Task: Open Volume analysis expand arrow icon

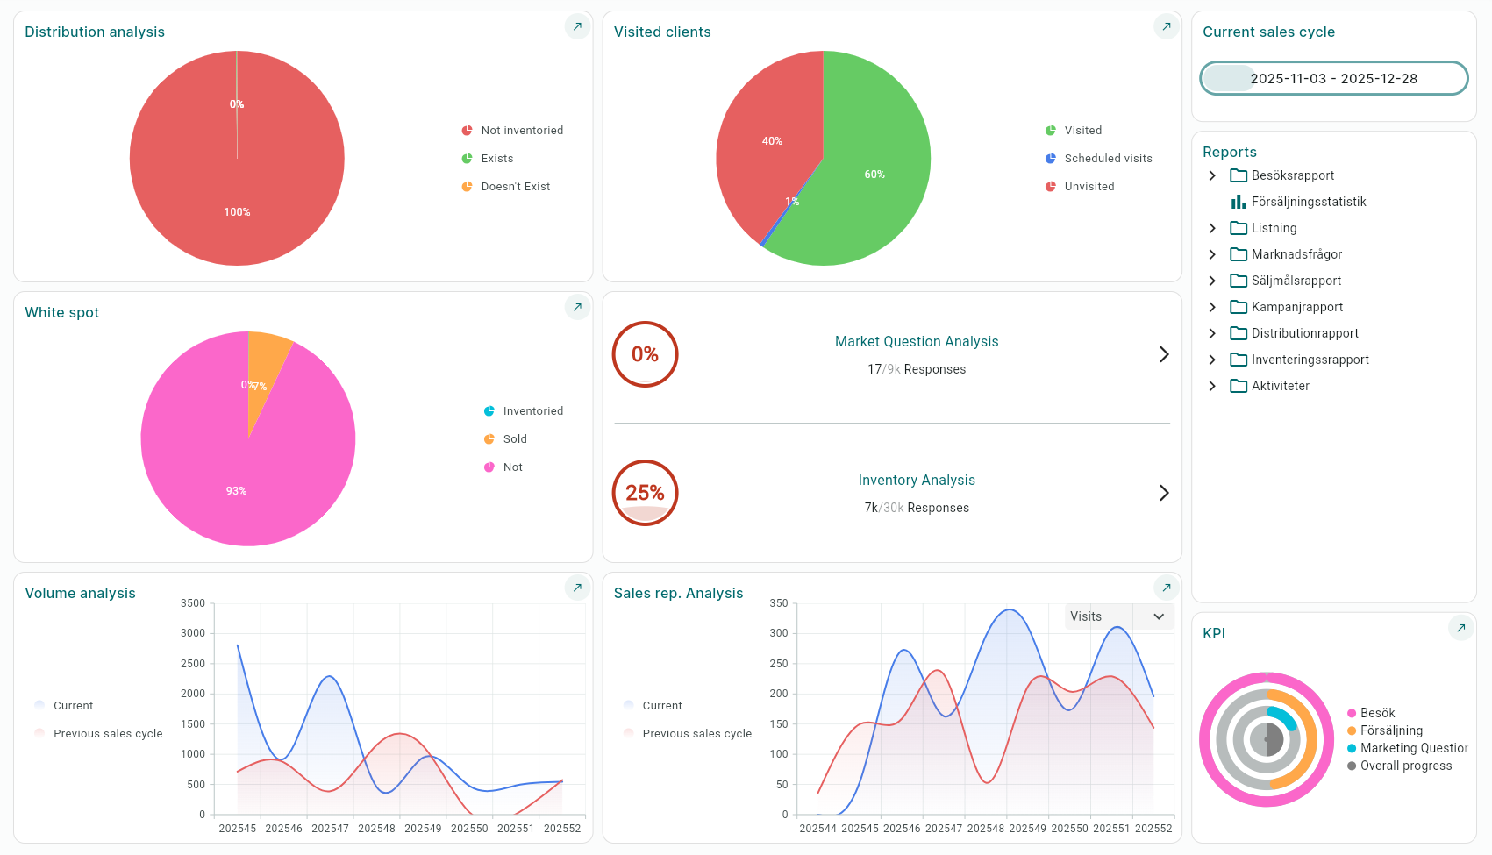Action: pyautogui.click(x=577, y=588)
